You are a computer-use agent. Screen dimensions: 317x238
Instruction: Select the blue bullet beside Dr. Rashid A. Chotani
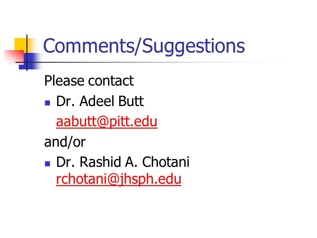[x=47, y=164]
